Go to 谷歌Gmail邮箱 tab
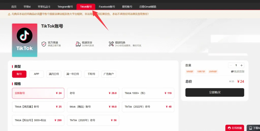The width and height of the screenshot is (260, 131). coord(148,7)
